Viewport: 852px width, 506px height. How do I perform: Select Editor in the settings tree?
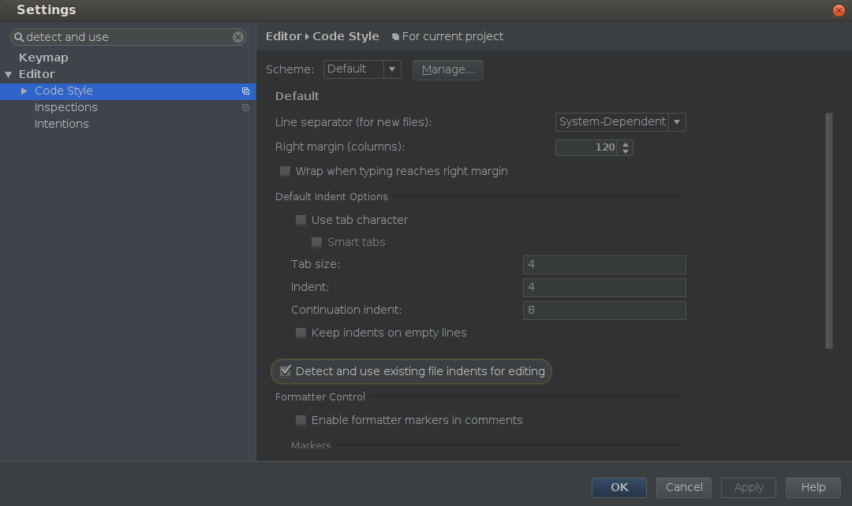tap(37, 74)
